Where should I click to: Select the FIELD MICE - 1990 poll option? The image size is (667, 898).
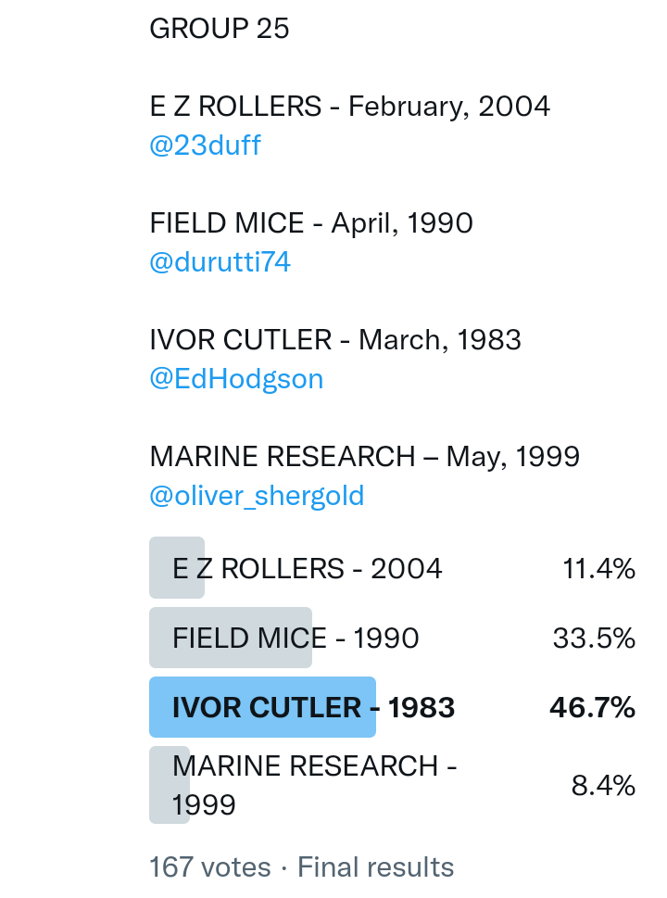pos(296,639)
